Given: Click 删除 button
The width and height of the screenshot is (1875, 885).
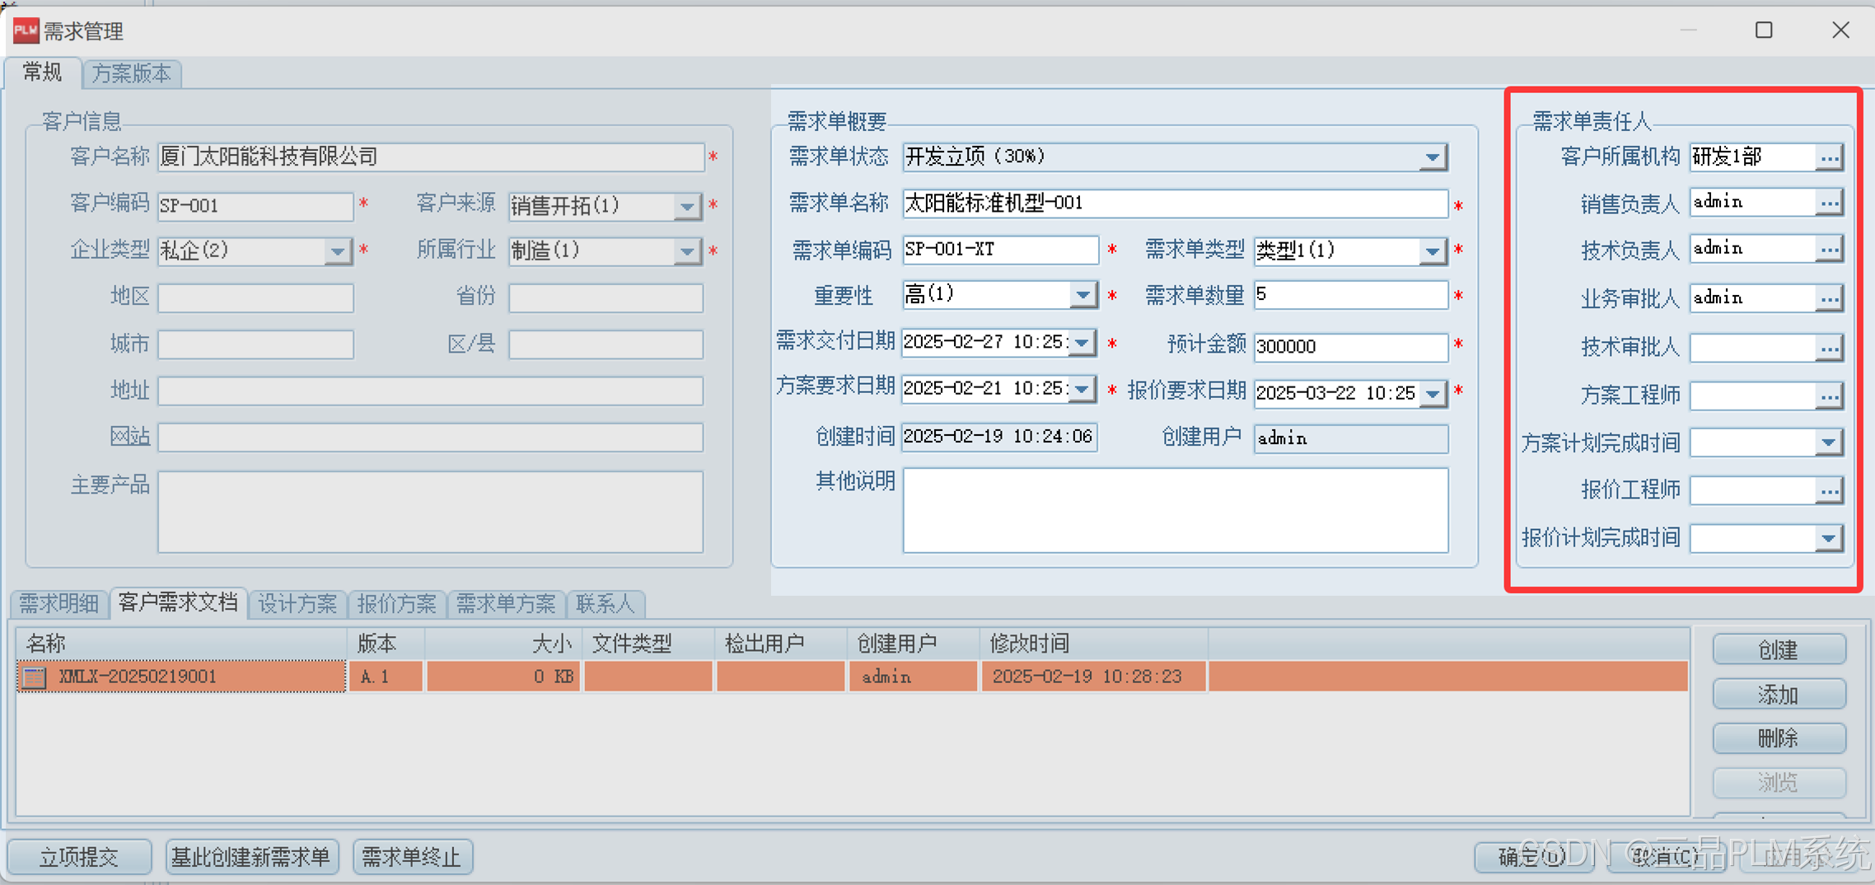Looking at the screenshot, I should [x=1779, y=738].
